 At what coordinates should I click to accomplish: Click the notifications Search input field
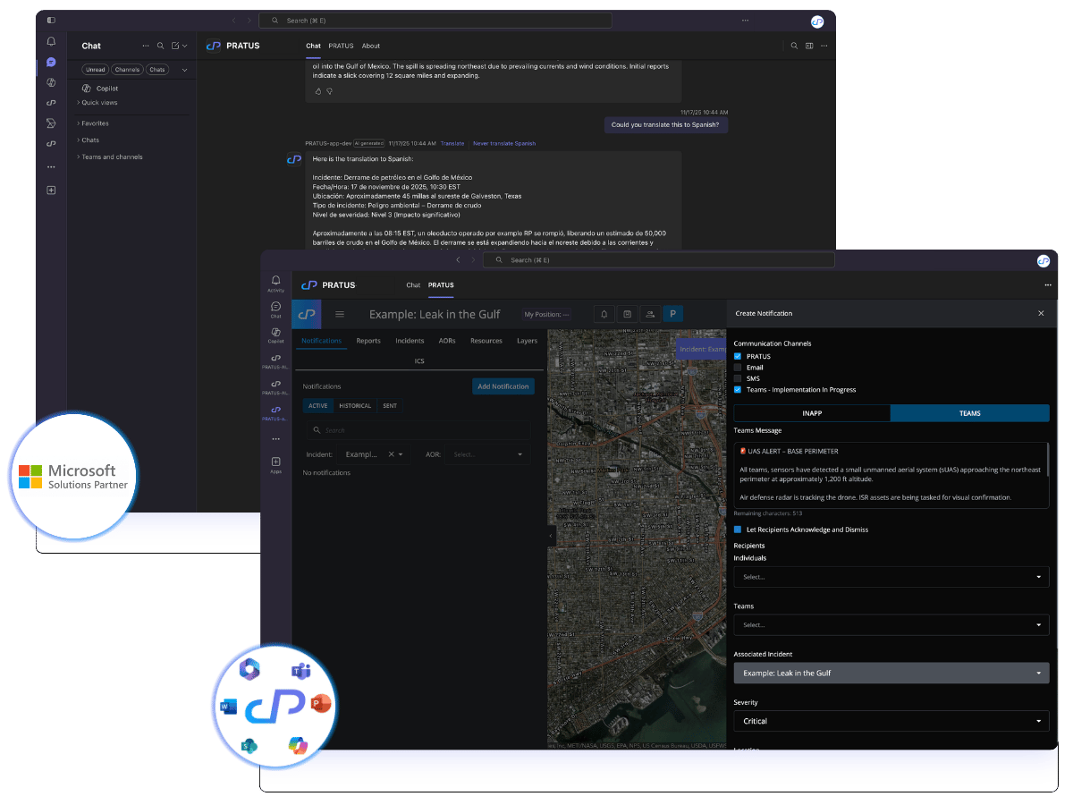418,430
